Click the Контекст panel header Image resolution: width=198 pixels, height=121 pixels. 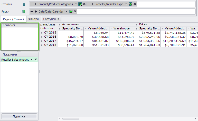20,25
